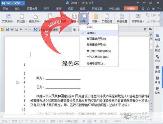Select 无(N) to remove line numbers
This screenshot has height=124, width=163.
[99, 27]
